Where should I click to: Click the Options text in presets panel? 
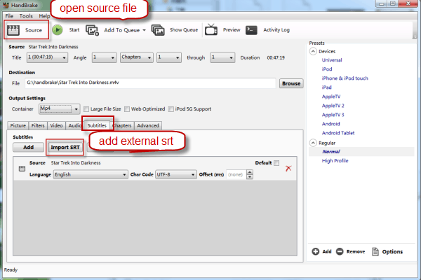click(392, 251)
